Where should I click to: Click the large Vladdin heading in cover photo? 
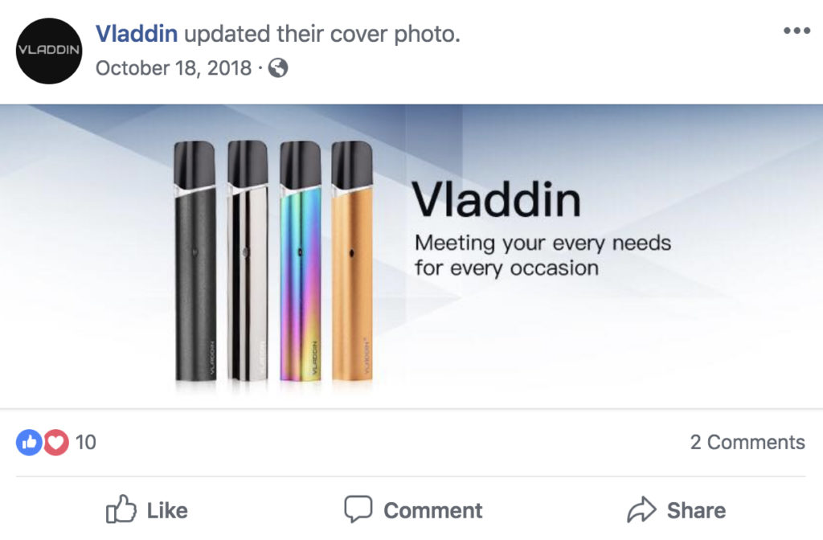(497, 199)
